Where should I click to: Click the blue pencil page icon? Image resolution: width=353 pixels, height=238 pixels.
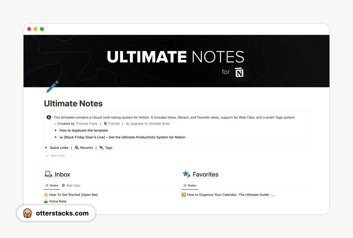[52, 86]
